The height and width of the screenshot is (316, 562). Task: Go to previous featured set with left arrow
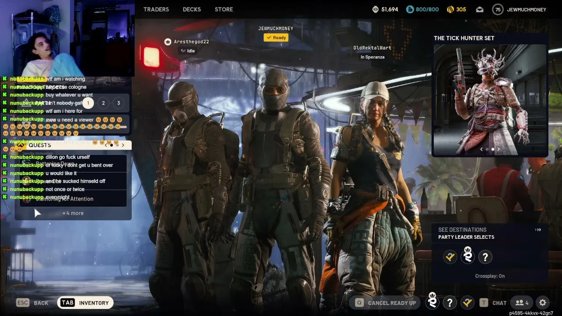click(481, 150)
